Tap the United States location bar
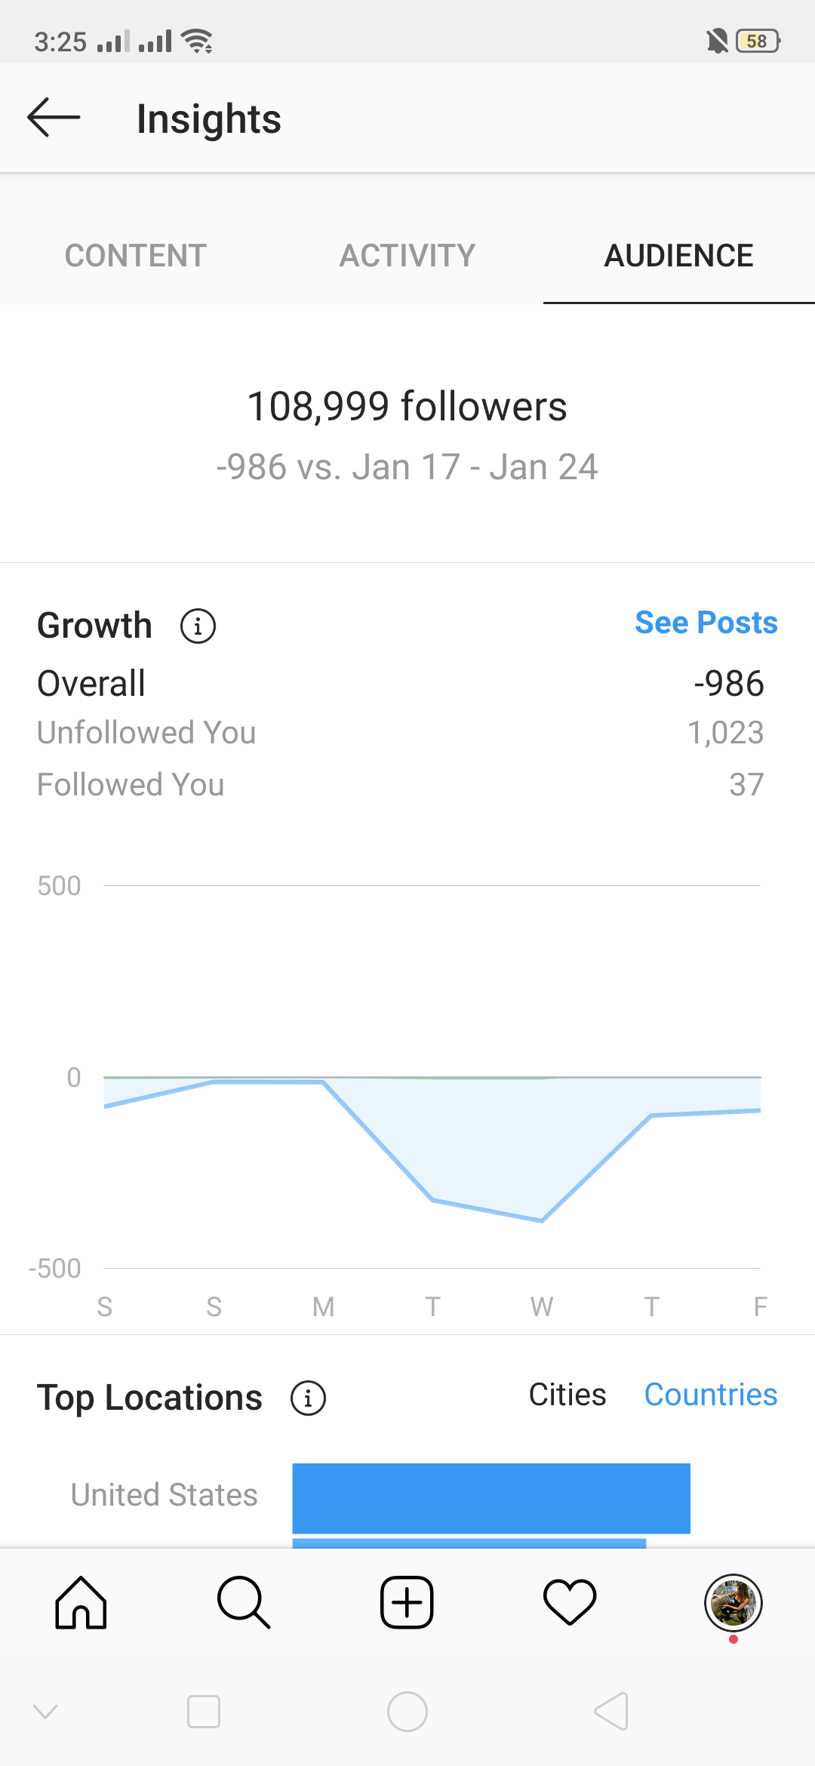 pyautogui.click(x=491, y=1498)
